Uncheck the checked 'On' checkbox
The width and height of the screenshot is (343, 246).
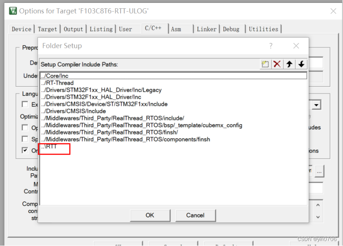25,150
